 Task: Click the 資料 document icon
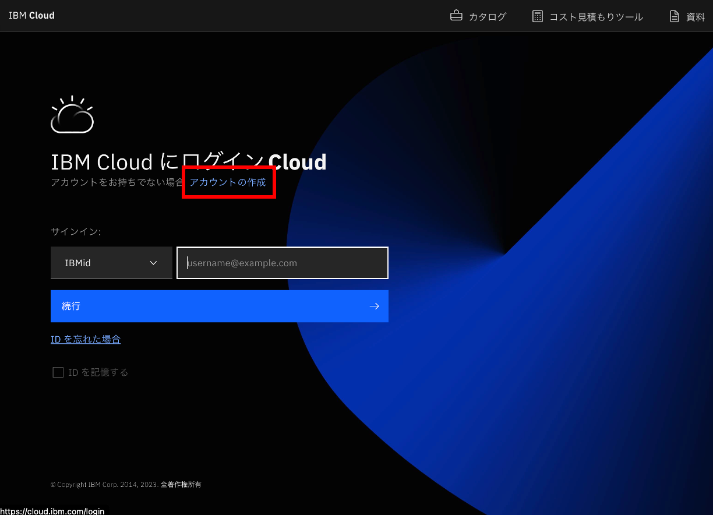click(675, 16)
